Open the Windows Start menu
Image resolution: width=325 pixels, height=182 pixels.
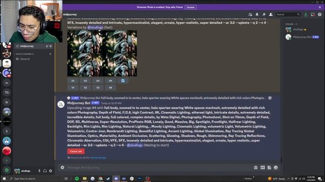(4, 178)
